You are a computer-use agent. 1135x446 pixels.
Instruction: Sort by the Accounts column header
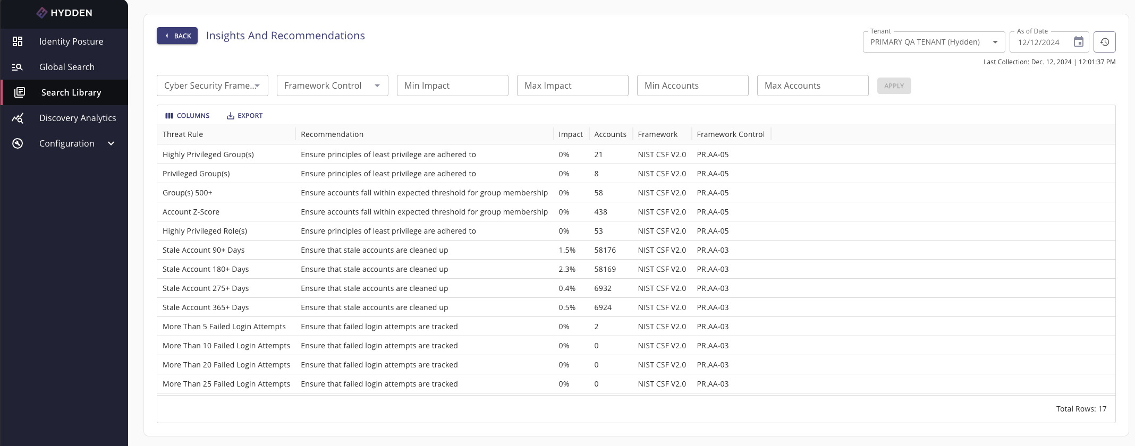click(x=610, y=134)
